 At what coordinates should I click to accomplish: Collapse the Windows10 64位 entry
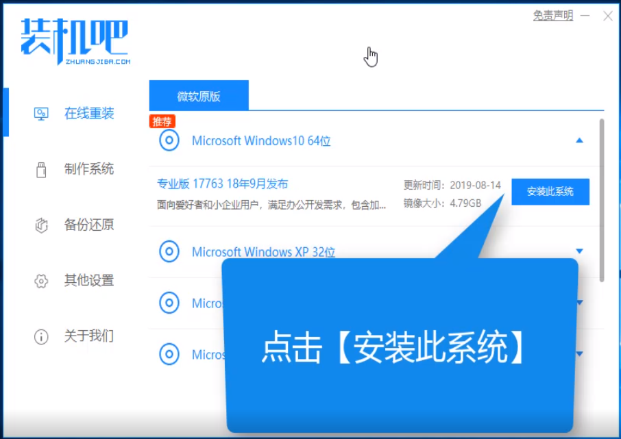[x=579, y=140]
